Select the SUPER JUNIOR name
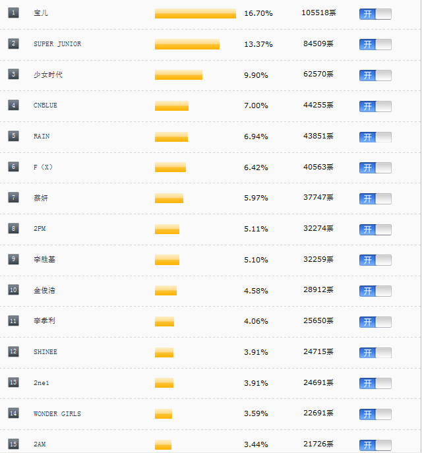Screen dimensions: 422x453 click(57, 44)
